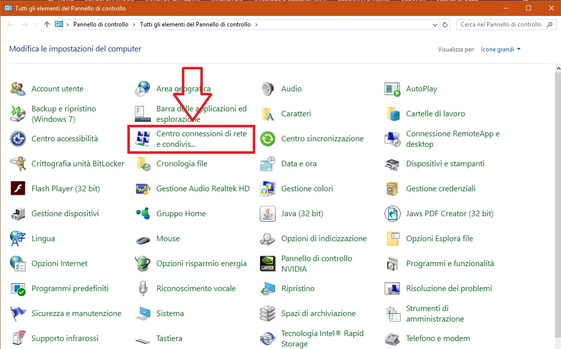
Task: Click the Tecnologia Intel Rapid Storage icon
Action: click(x=268, y=339)
